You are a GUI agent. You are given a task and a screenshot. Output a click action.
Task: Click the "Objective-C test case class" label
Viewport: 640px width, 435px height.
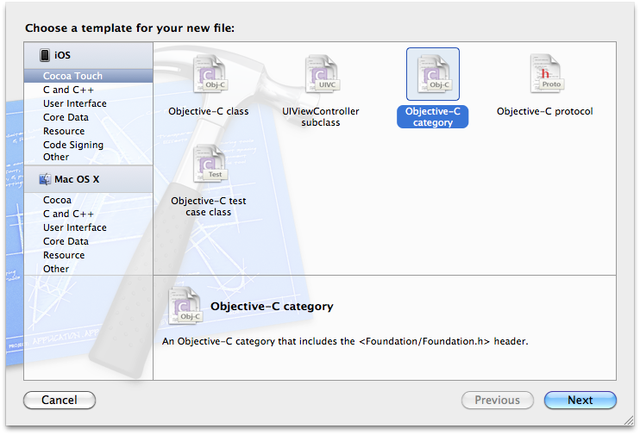pos(209,207)
